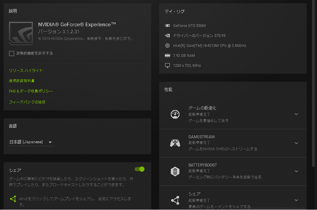Click the ゲームをNVIDIA SHIELDへストリームする text
The width and height of the screenshot is (317, 210).
tap(223, 149)
